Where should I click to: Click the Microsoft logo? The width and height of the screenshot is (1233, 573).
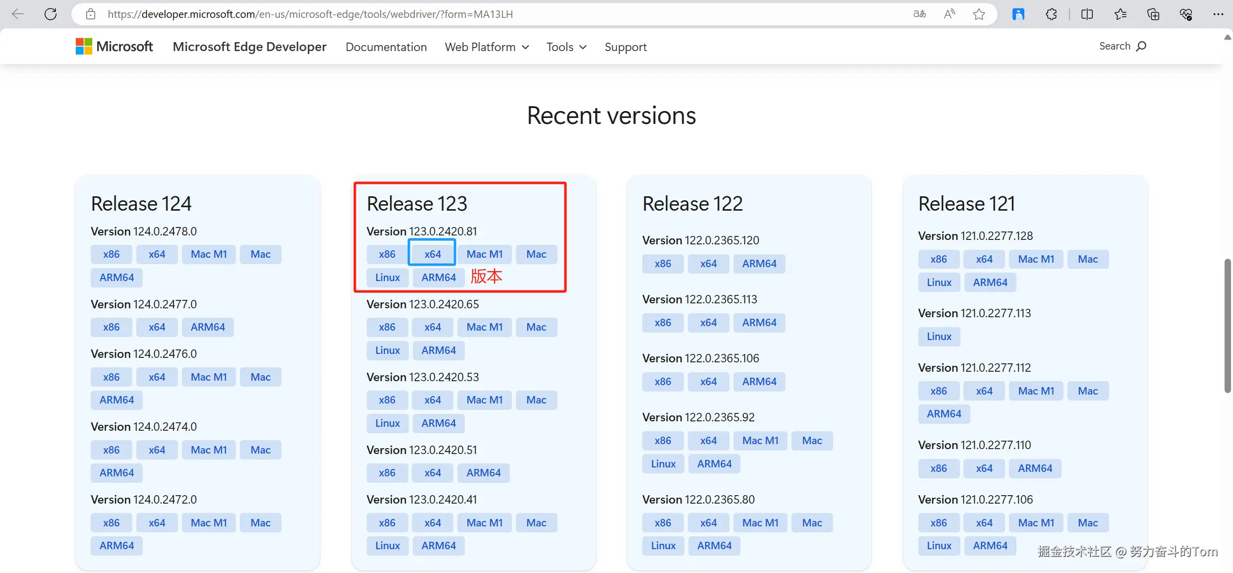pos(114,47)
